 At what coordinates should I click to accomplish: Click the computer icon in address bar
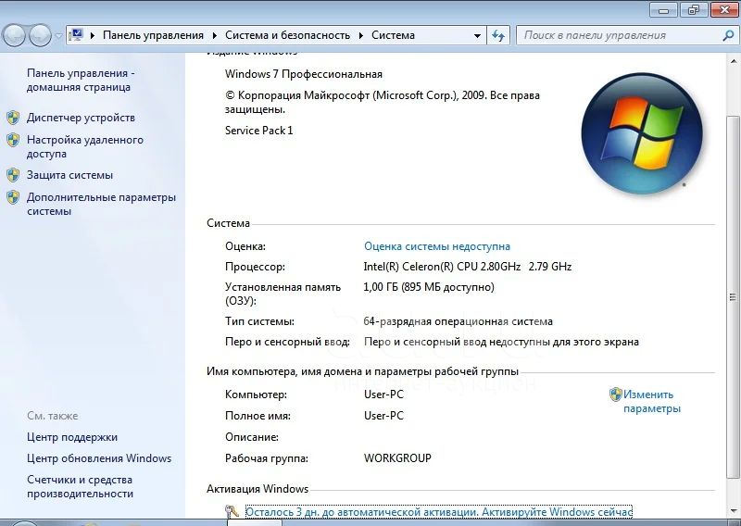76,35
